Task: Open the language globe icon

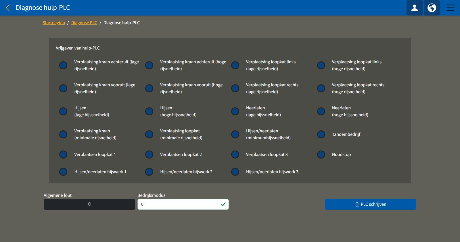Action: (432, 8)
